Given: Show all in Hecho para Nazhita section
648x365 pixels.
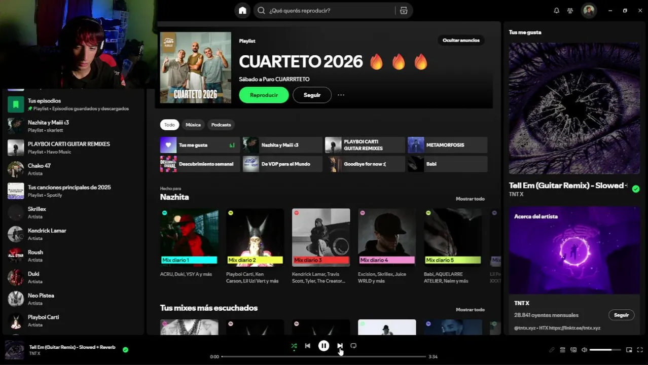Looking at the screenshot, I should [470, 199].
